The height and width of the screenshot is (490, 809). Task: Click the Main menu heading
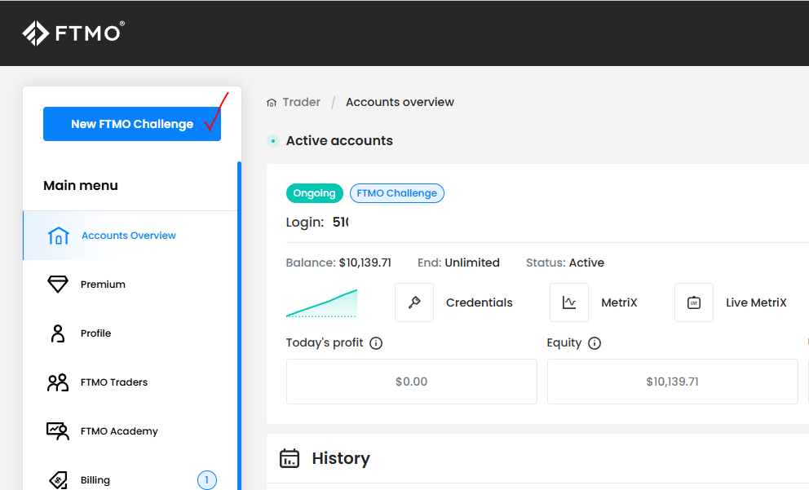(x=81, y=186)
